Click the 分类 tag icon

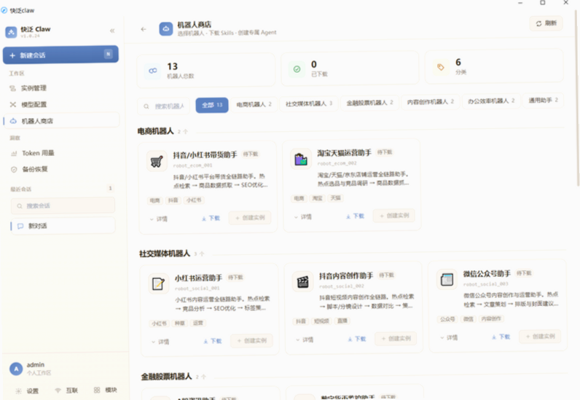click(441, 67)
